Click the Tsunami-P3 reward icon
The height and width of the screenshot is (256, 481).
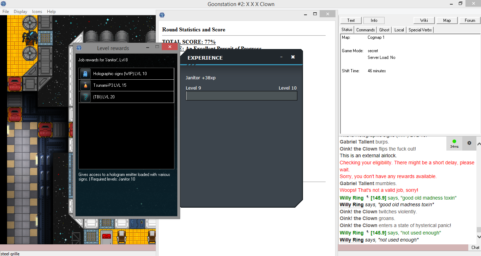point(85,85)
